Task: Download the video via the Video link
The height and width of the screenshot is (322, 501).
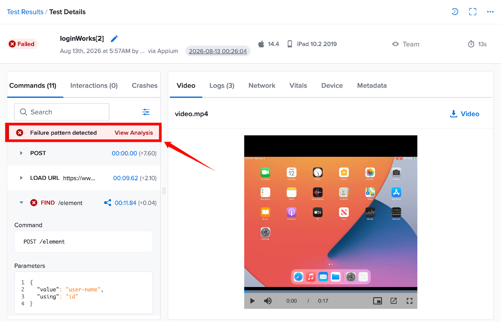Action: (x=465, y=114)
